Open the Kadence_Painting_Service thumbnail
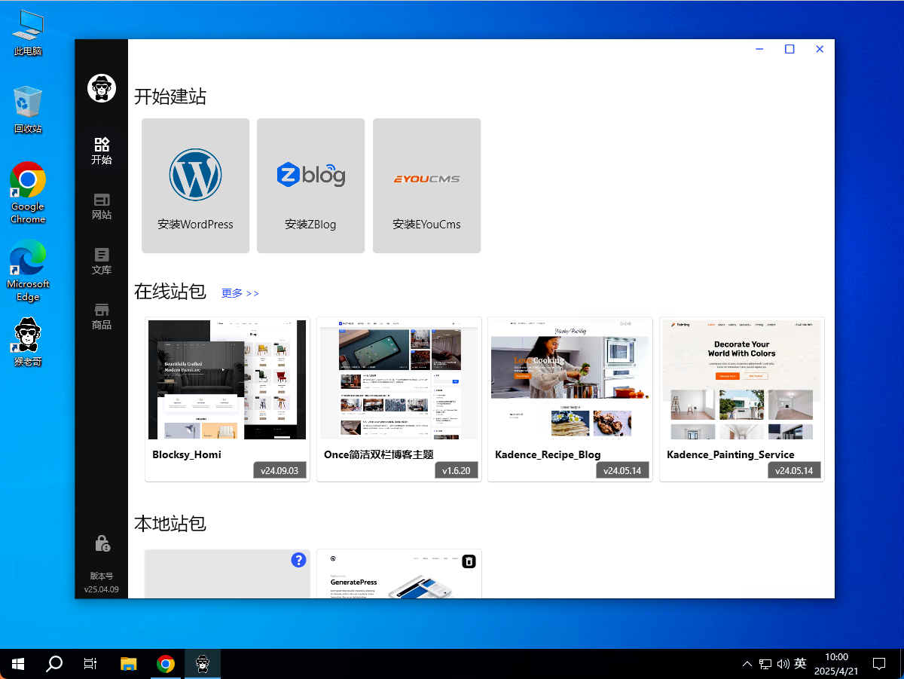Image resolution: width=904 pixels, height=679 pixels. point(742,380)
